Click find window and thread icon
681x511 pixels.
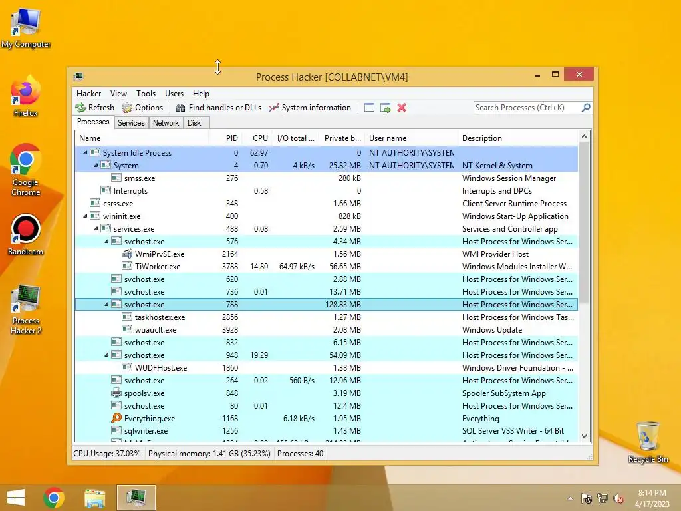coord(385,108)
